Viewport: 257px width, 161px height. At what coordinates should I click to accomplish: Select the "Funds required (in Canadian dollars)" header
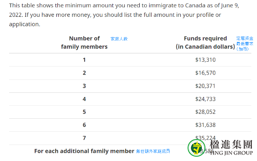(205, 43)
